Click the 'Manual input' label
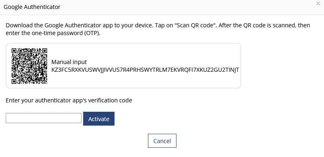Screen dimensions: 324x157 [69, 62]
